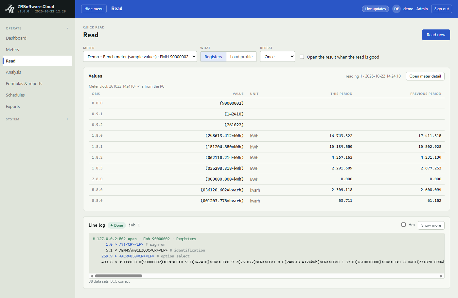458x298 pixels.
Task: Enable open result when read is good
Action: pyautogui.click(x=302, y=57)
